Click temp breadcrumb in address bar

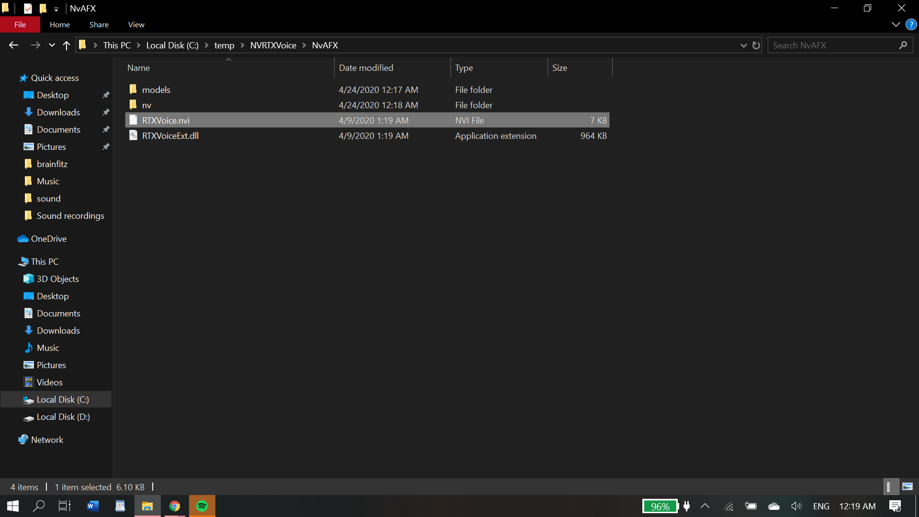224,45
